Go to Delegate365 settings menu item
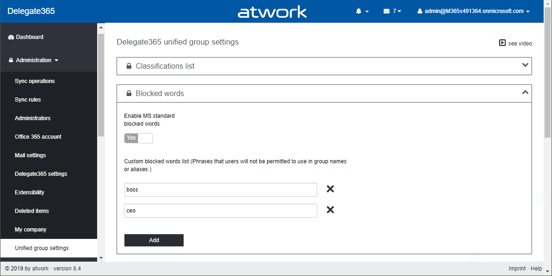 tap(41, 174)
